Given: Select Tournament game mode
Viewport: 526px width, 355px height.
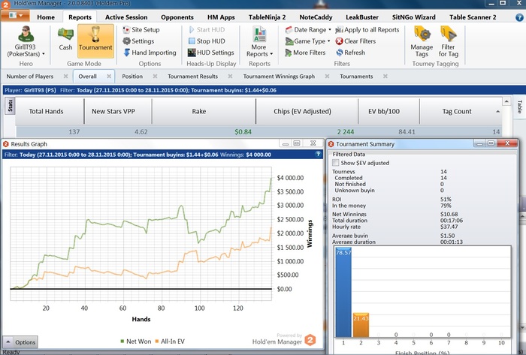Looking at the screenshot, I should tap(95, 41).
